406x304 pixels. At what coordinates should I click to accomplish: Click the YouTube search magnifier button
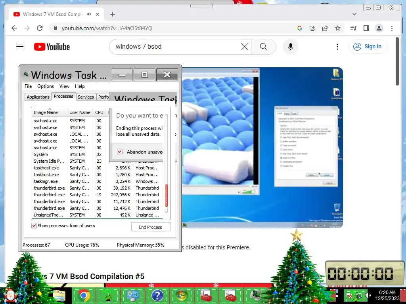point(263,47)
